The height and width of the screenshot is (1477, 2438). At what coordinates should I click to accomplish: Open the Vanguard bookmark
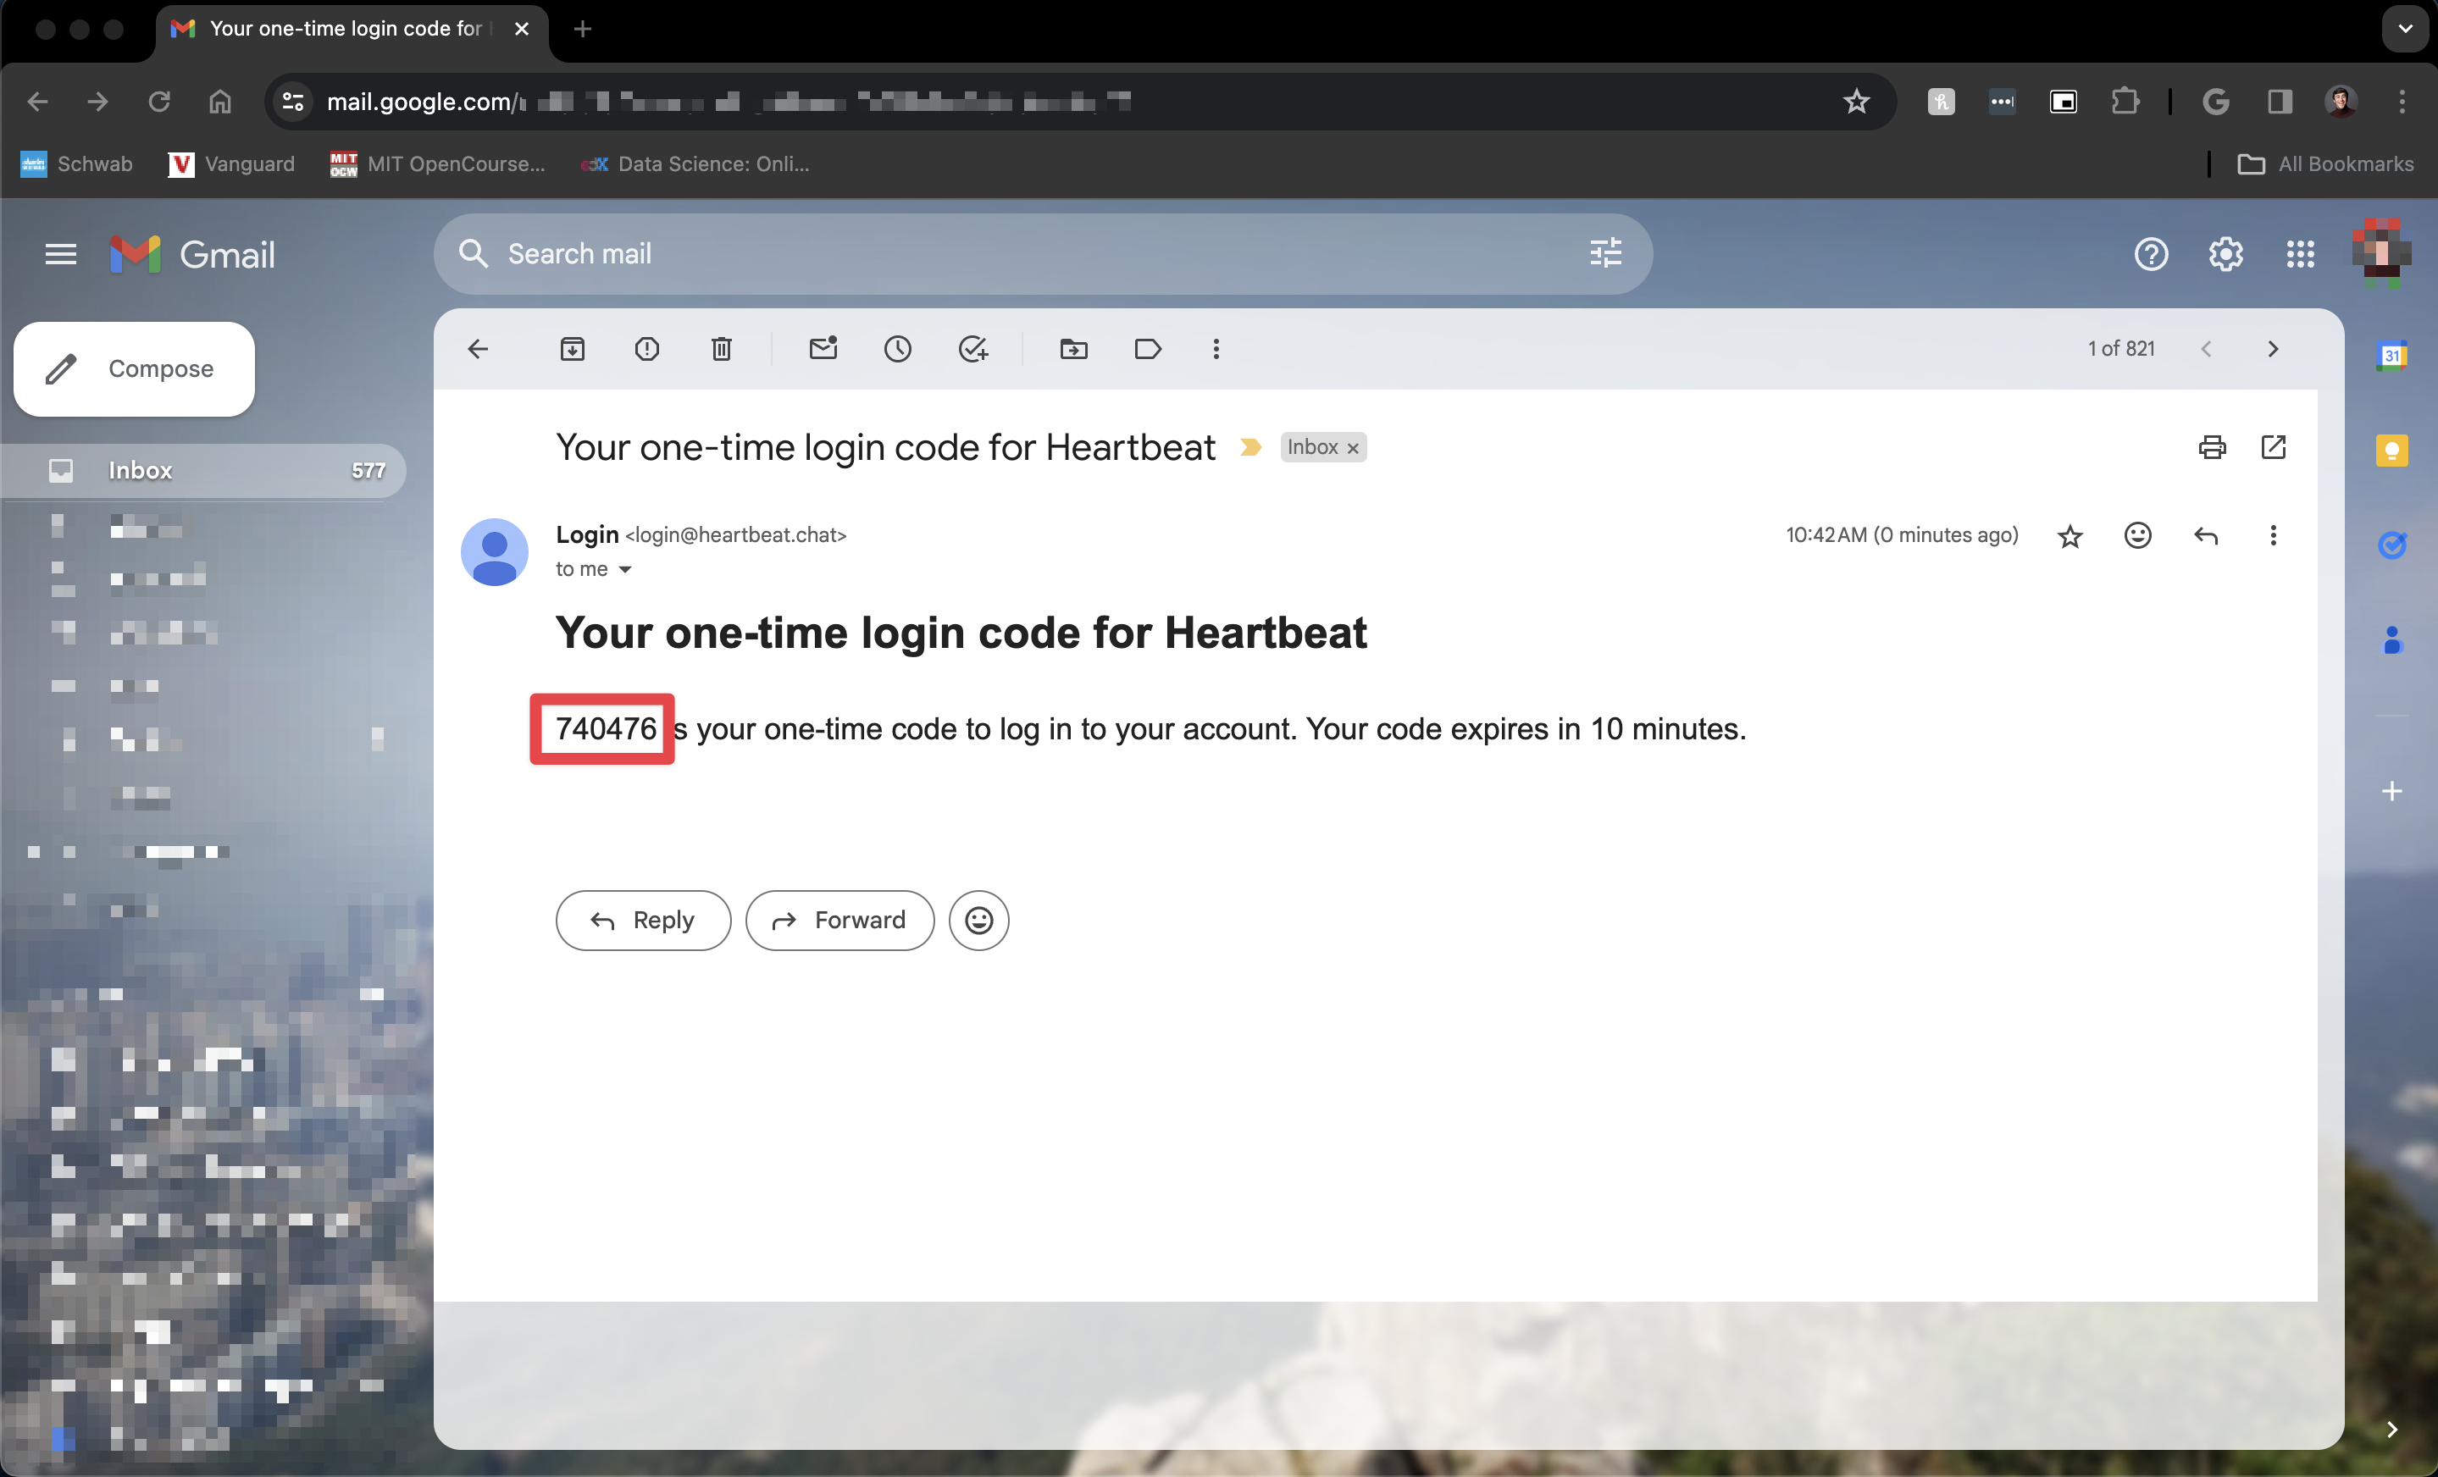231,164
